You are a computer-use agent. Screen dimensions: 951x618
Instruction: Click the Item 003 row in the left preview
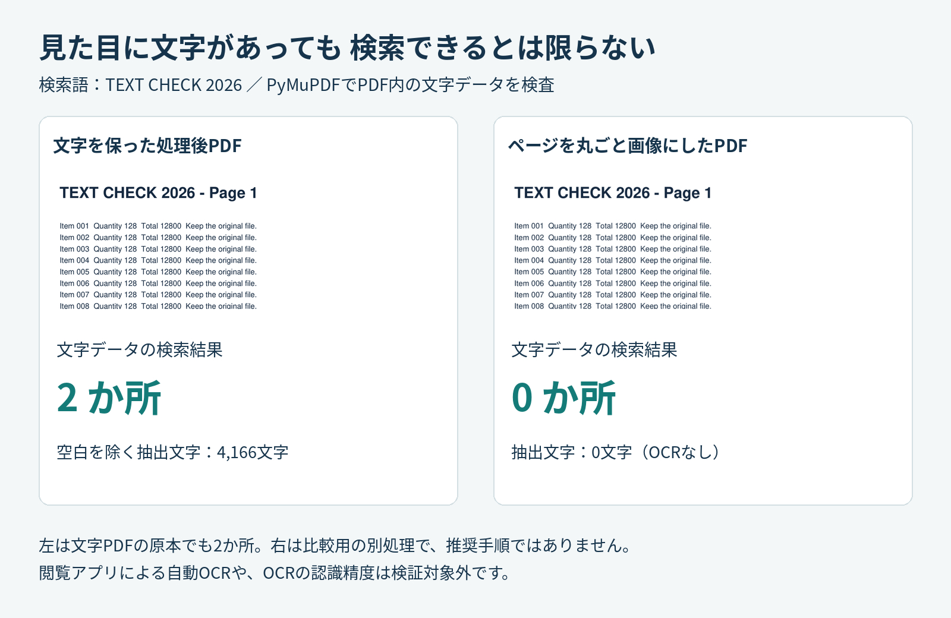point(158,249)
